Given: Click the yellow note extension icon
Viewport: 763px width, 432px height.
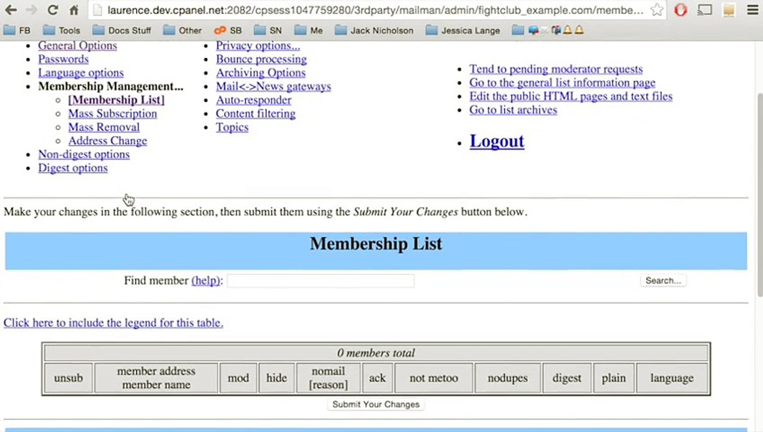Looking at the screenshot, I should (x=729, y=10).
